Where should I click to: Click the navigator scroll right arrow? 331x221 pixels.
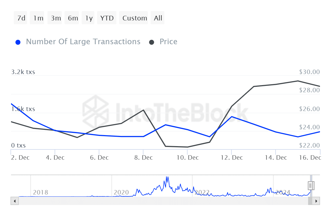pos(317,201)
